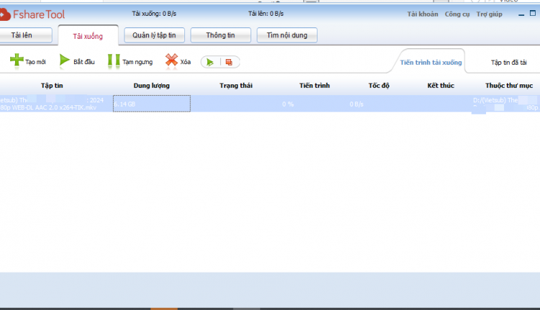
Task: Sort by the Tiến trình column header
Action: coord(315,86)
